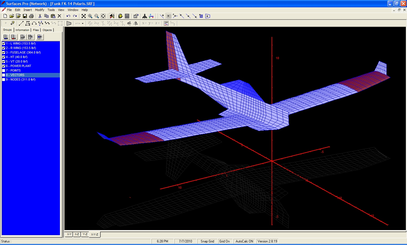
Task: Click the Zoom Extents icon
Action: coord(84,16)
